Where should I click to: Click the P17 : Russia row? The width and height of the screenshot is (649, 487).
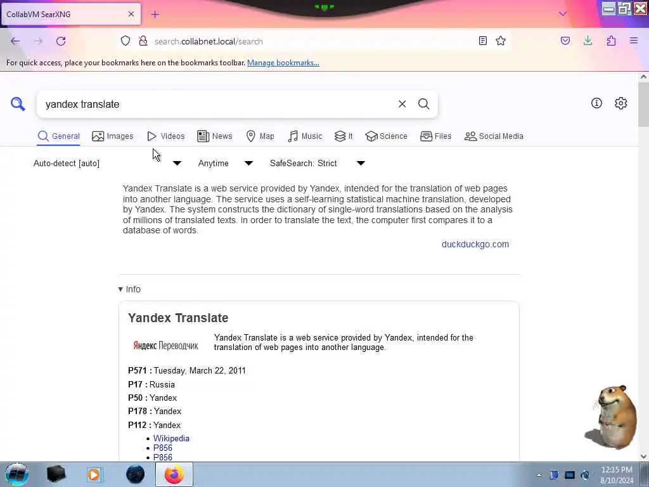(x=151, y=385)
